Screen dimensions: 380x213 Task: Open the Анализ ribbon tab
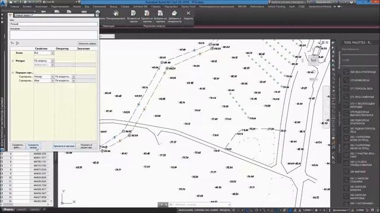pos(77,7)
